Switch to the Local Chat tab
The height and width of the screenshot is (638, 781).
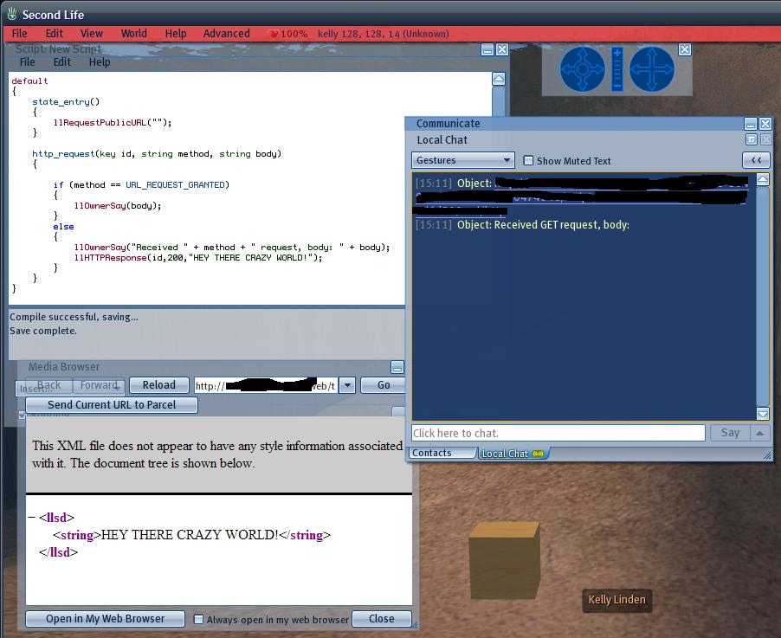(x=513, y=454)
